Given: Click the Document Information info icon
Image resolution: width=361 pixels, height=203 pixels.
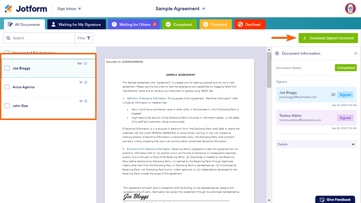Looking at the screenshot, I should point(277,53).
